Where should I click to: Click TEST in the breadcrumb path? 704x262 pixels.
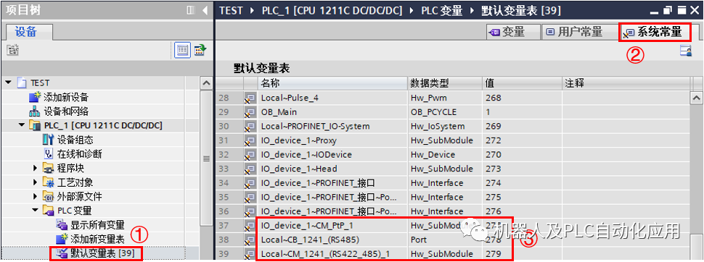232,11
